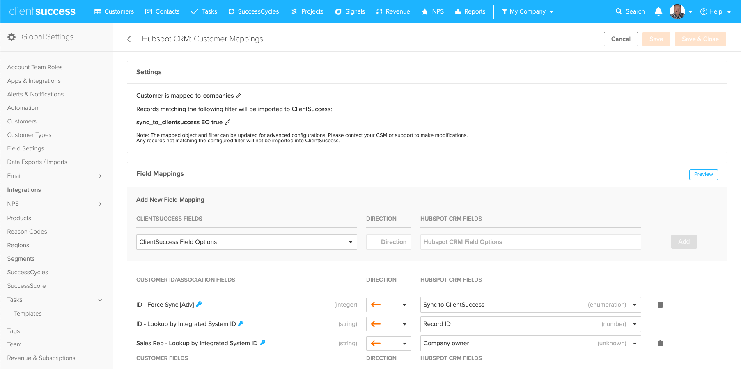741x369 pixels.
Task: Open the Contacts nav item
Action: pyautogui.click(x=163, y=11)
